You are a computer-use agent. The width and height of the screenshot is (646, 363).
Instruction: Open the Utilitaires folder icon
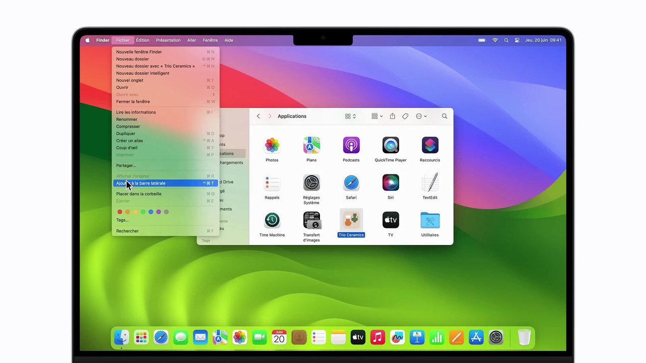click(430, 220)
